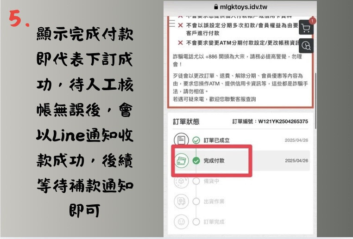The image size is (353, 239).
Task: Click the box icon for 備貨中
Action: tap(181, 181)
